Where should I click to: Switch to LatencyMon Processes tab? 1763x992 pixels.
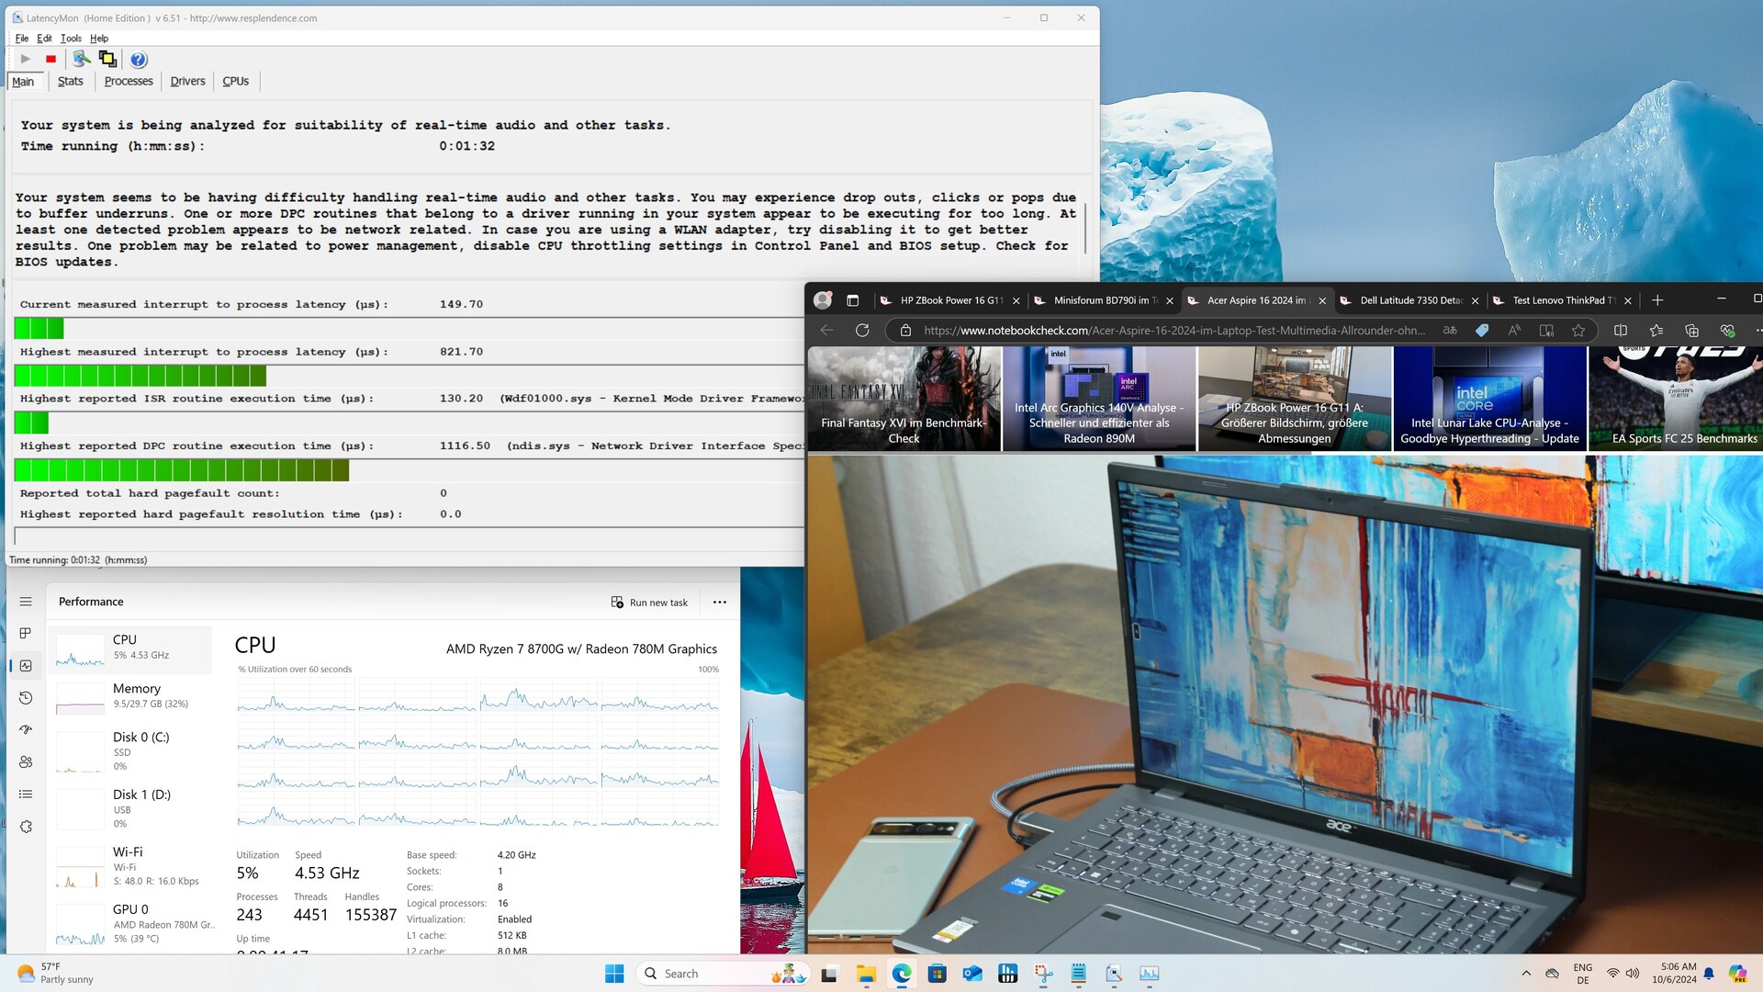click(x=129, y=81)
